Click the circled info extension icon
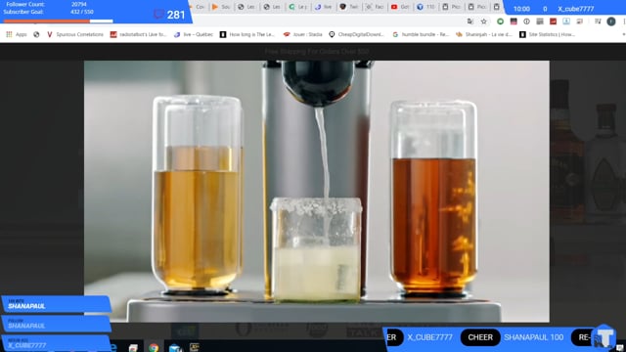Viewport: 626px width, 352px height. pos(526,22)
